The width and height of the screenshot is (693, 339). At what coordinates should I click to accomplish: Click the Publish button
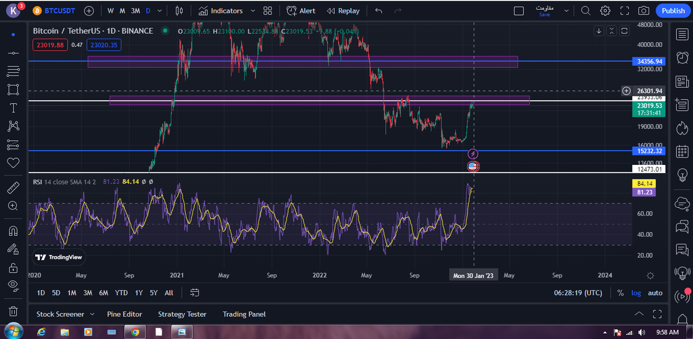673,11
